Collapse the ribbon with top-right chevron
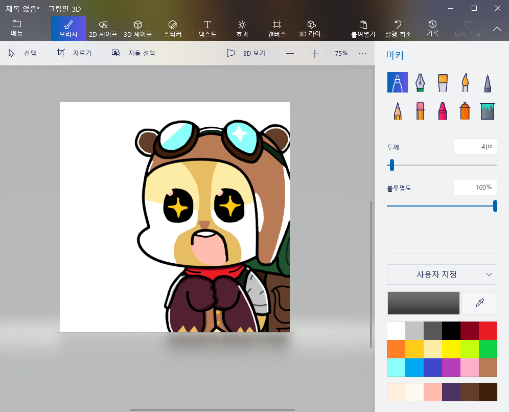The image size is (509, 412). 497,29
